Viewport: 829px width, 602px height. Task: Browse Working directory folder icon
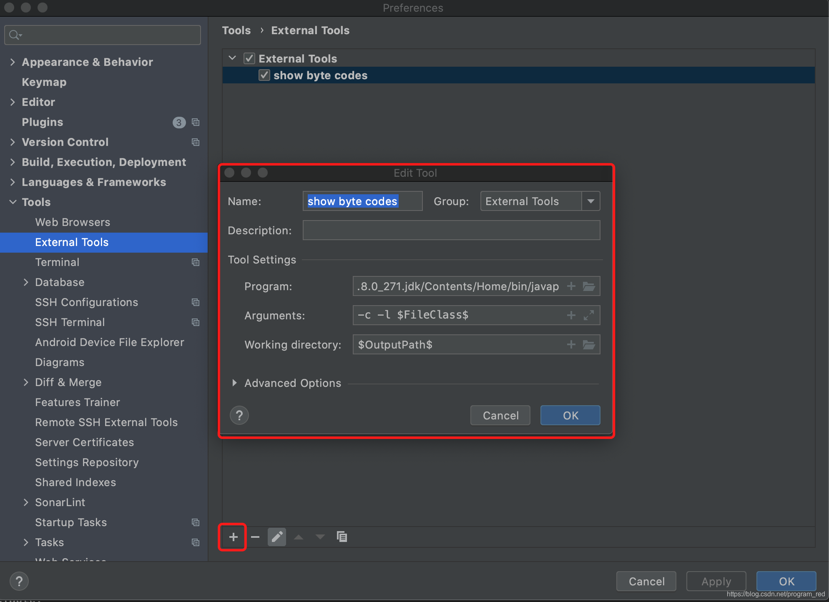click(x=589, y=345)
